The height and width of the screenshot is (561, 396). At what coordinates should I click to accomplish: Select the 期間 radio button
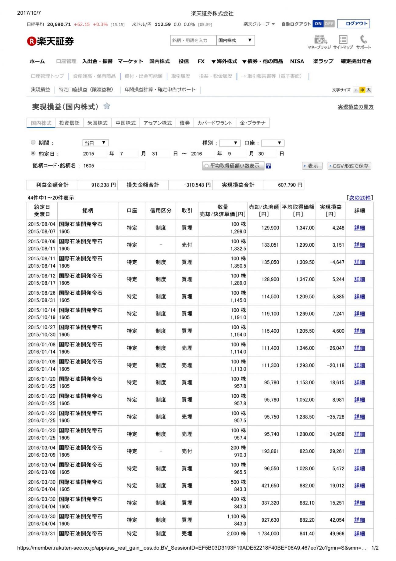click(33, 142)
